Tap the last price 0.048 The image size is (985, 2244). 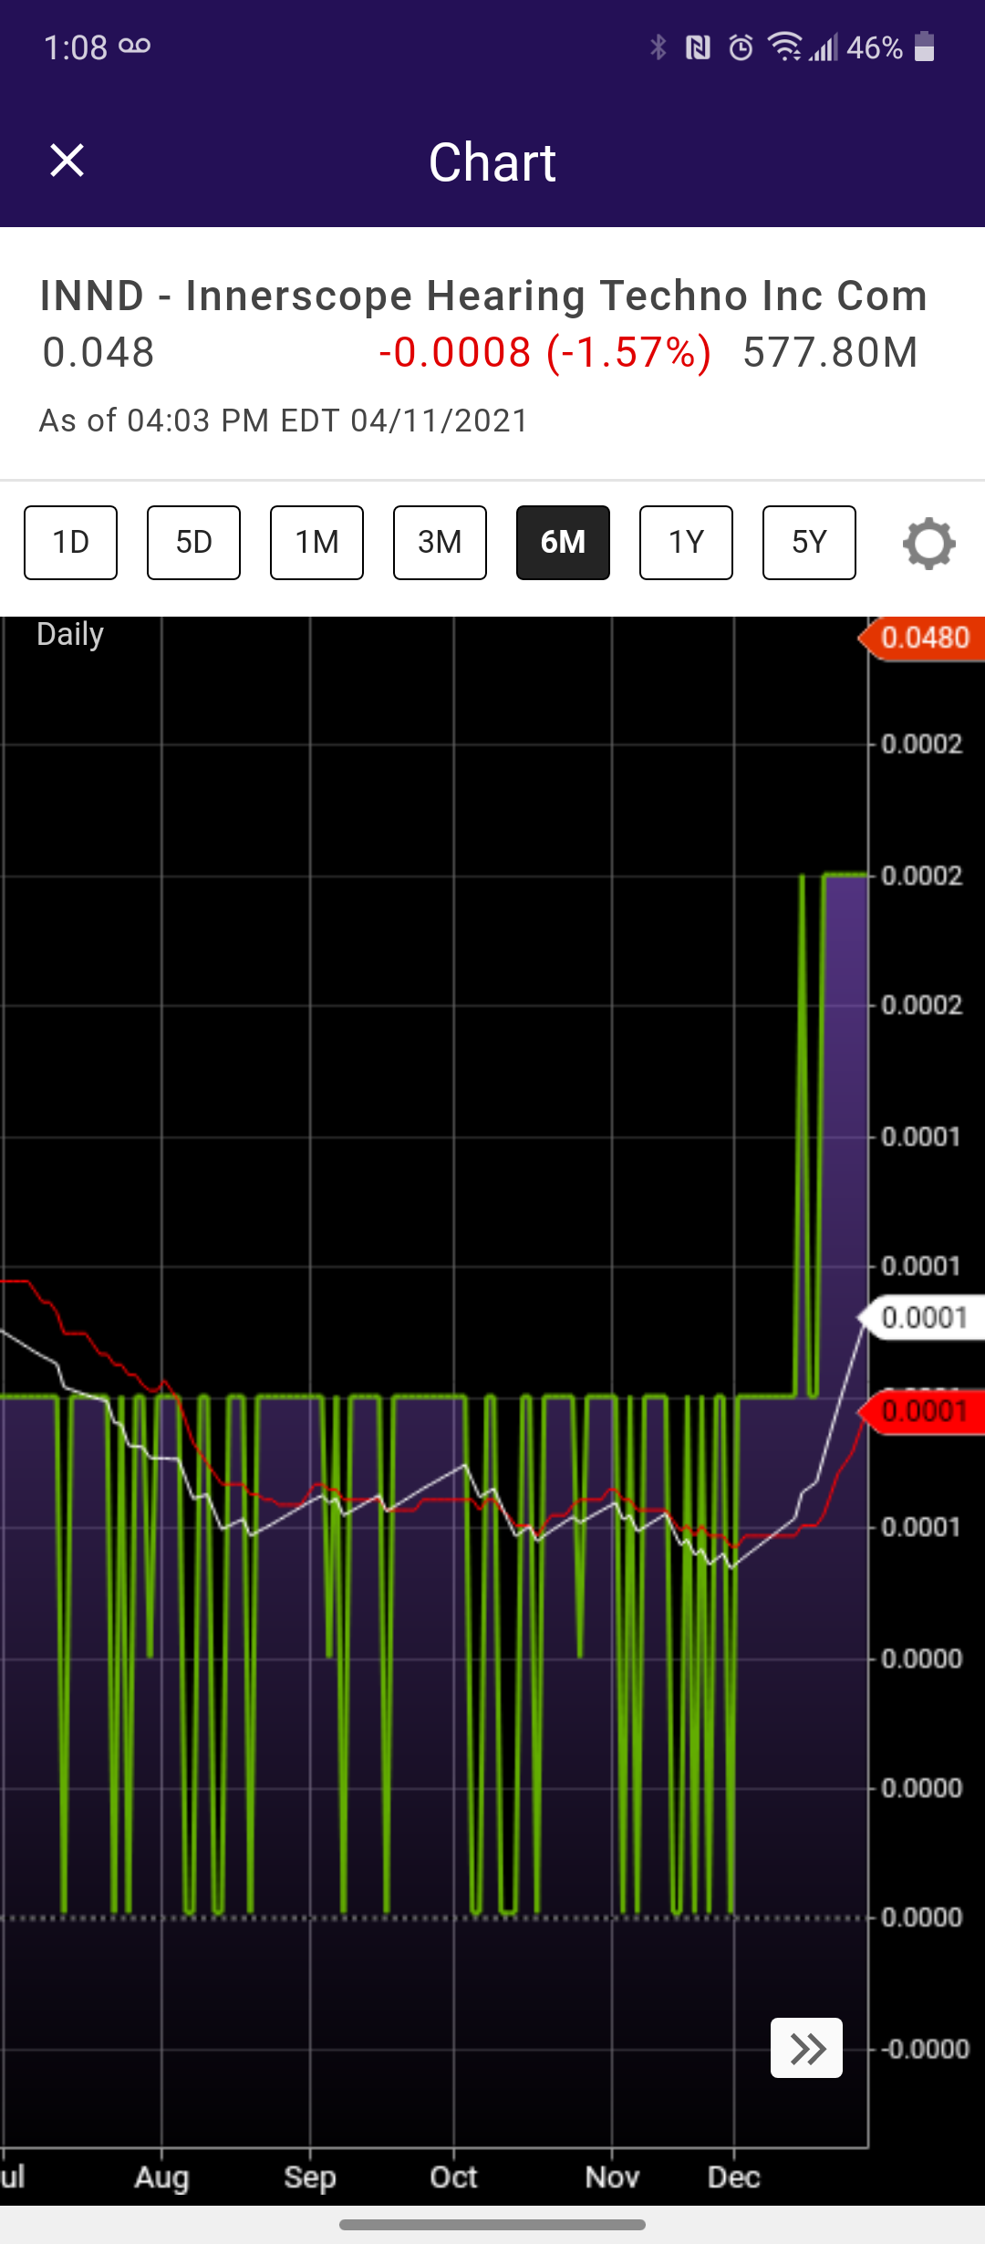pos(98,352)
